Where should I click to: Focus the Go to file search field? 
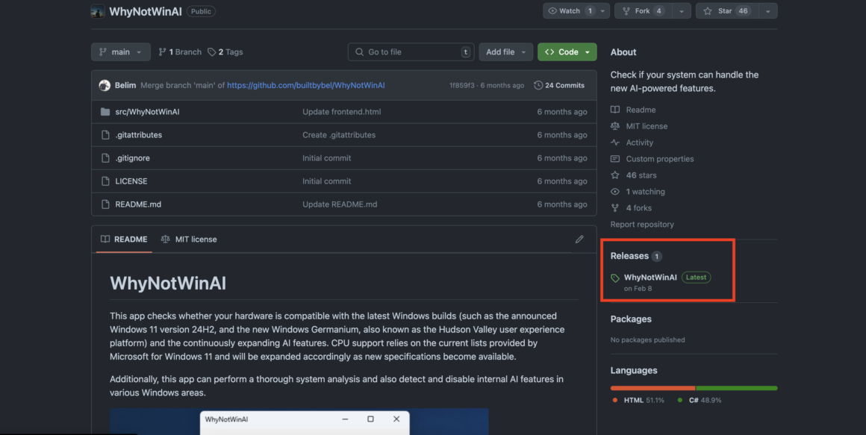(x=411, y=52)
